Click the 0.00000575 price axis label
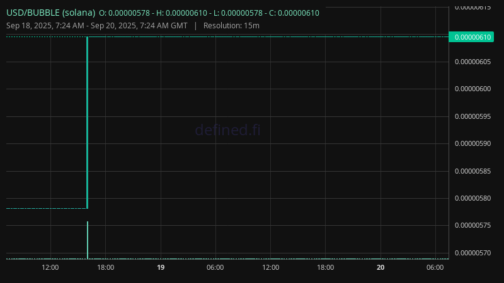Screen dimensions: 504x283 pos(473,226)
